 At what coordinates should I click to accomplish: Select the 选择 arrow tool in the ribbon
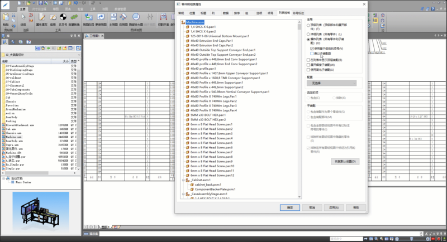click(23, 18)
